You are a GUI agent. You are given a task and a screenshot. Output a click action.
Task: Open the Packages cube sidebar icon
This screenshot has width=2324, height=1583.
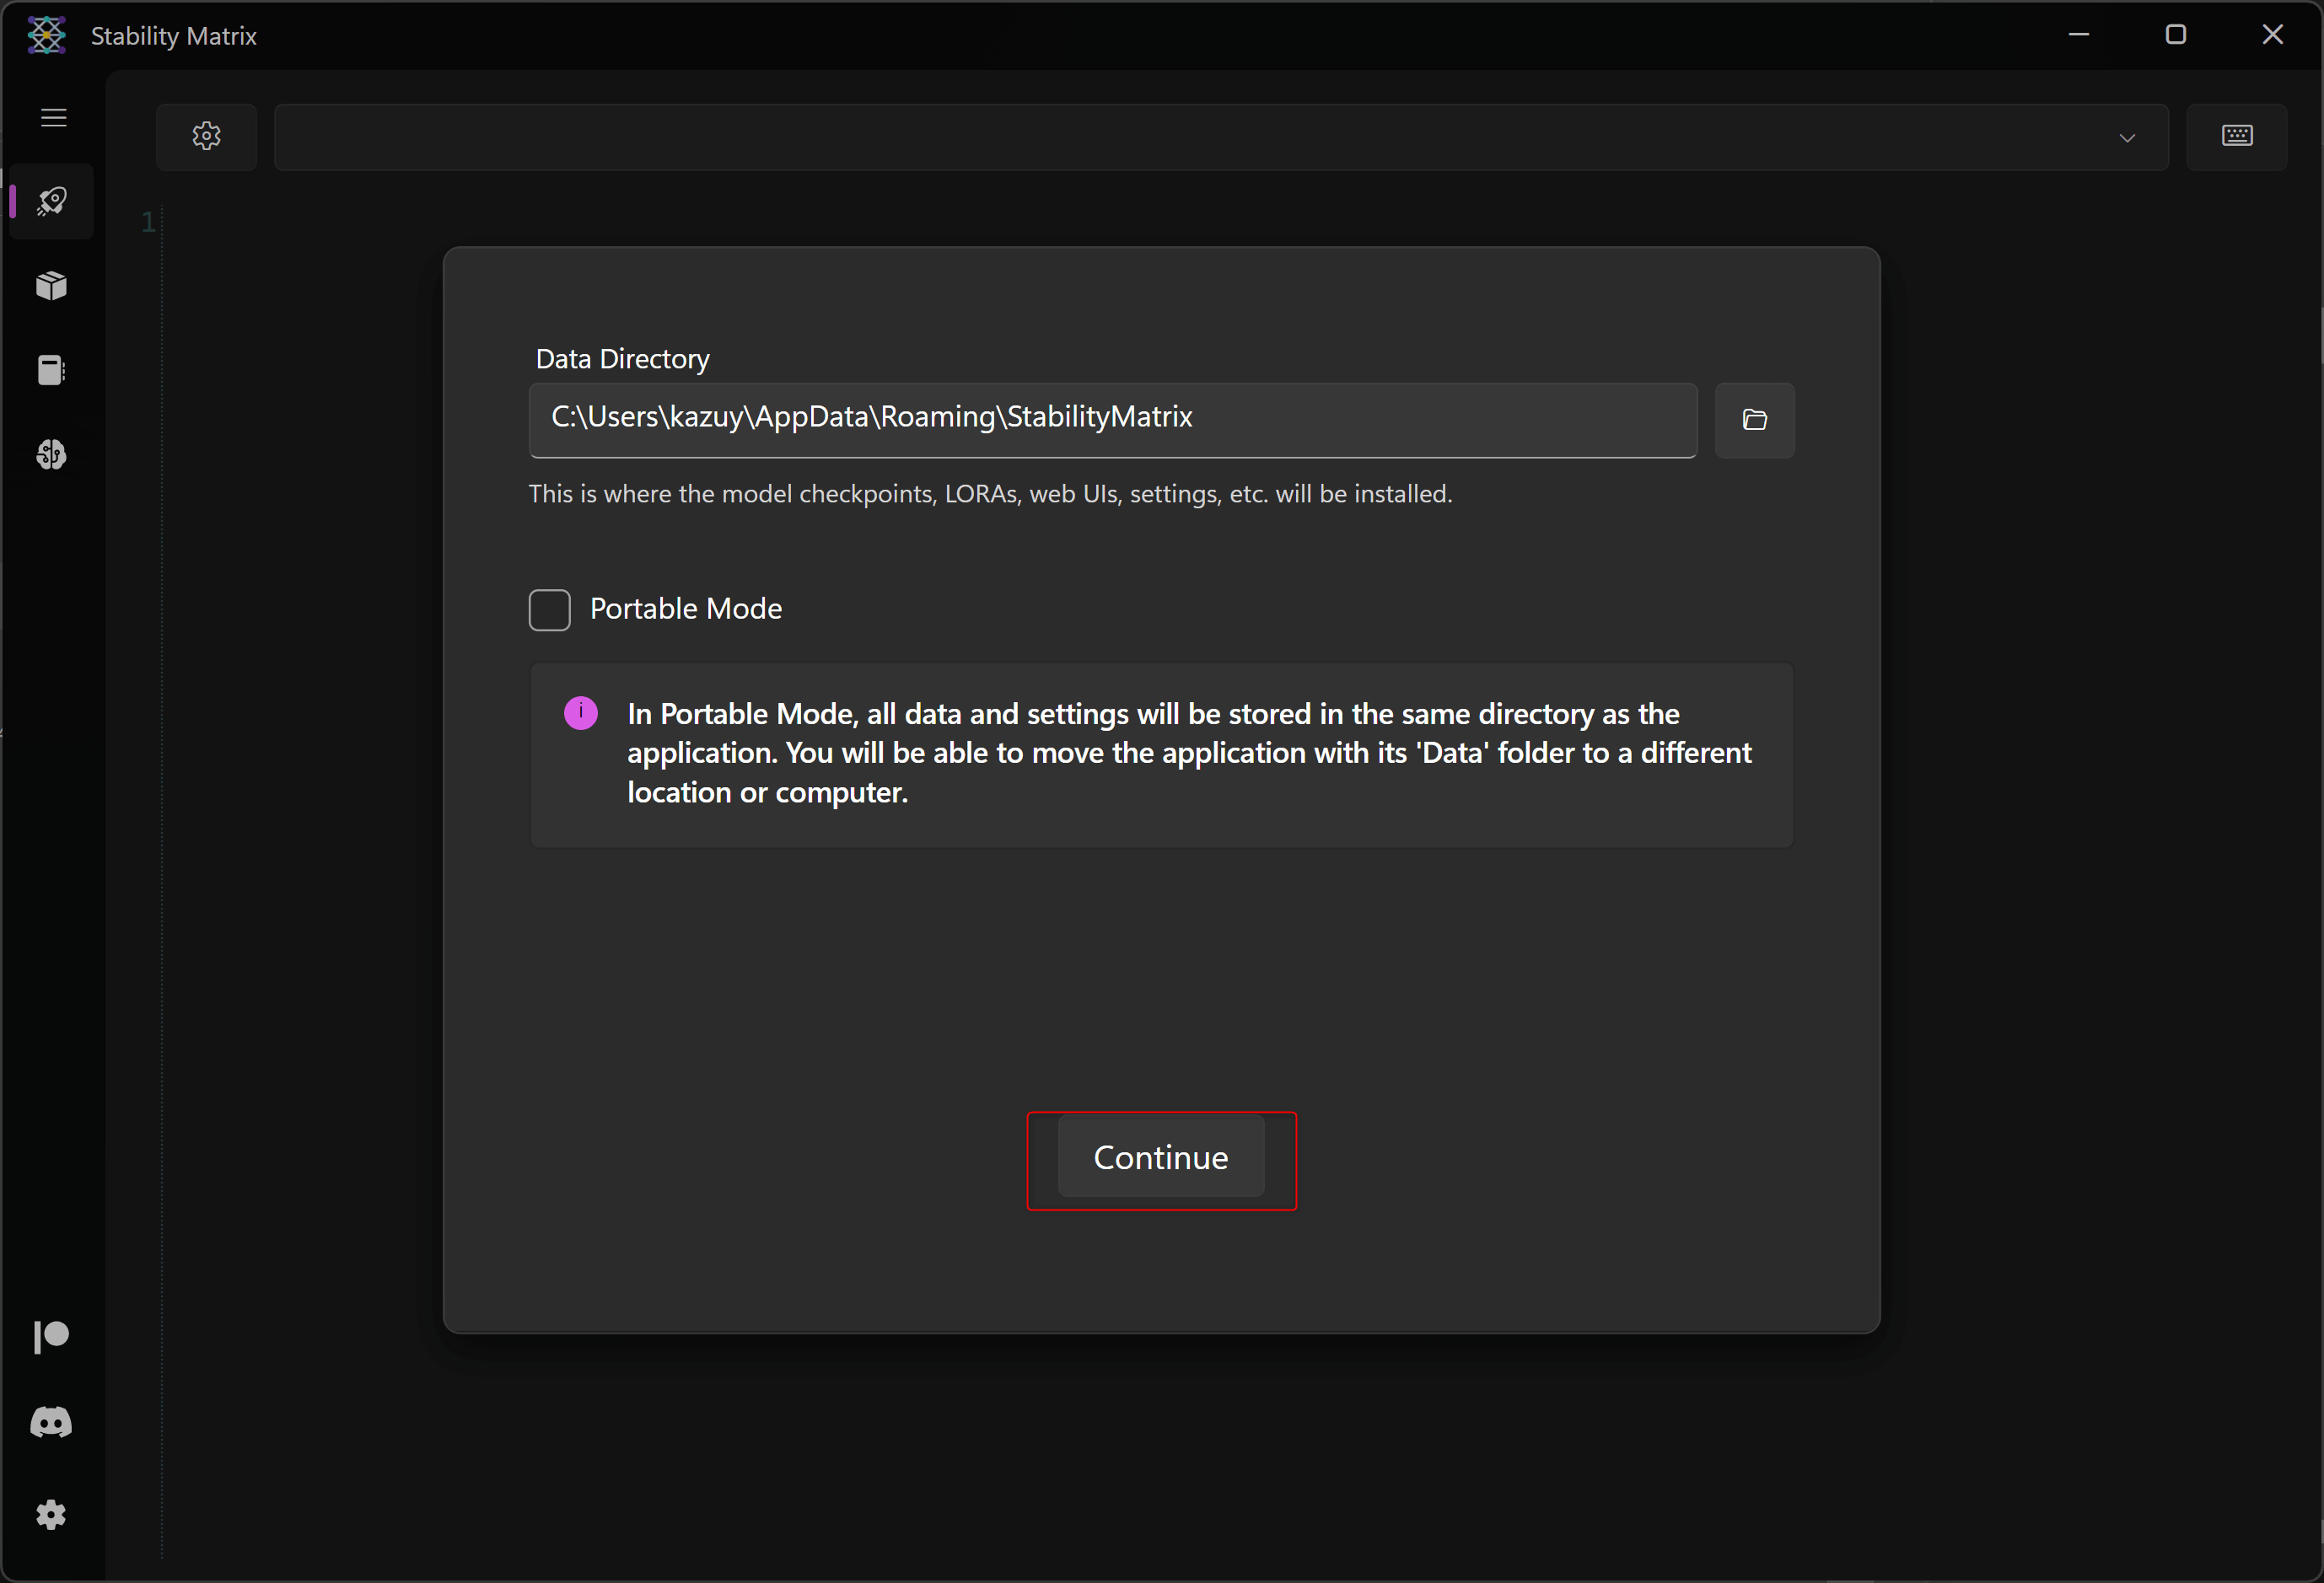pos(52,287)
